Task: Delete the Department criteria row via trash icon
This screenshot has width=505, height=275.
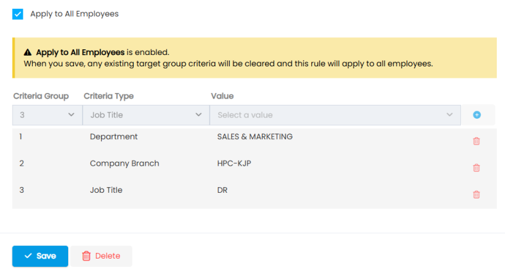Action: point(476,141)
